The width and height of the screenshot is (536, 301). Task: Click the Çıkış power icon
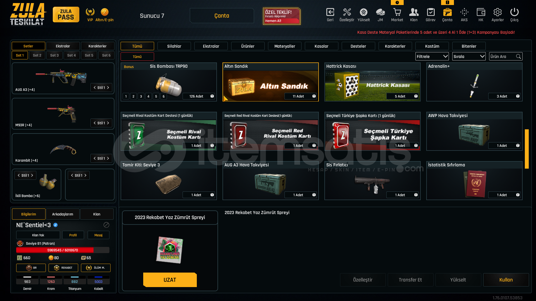[514, 12]
